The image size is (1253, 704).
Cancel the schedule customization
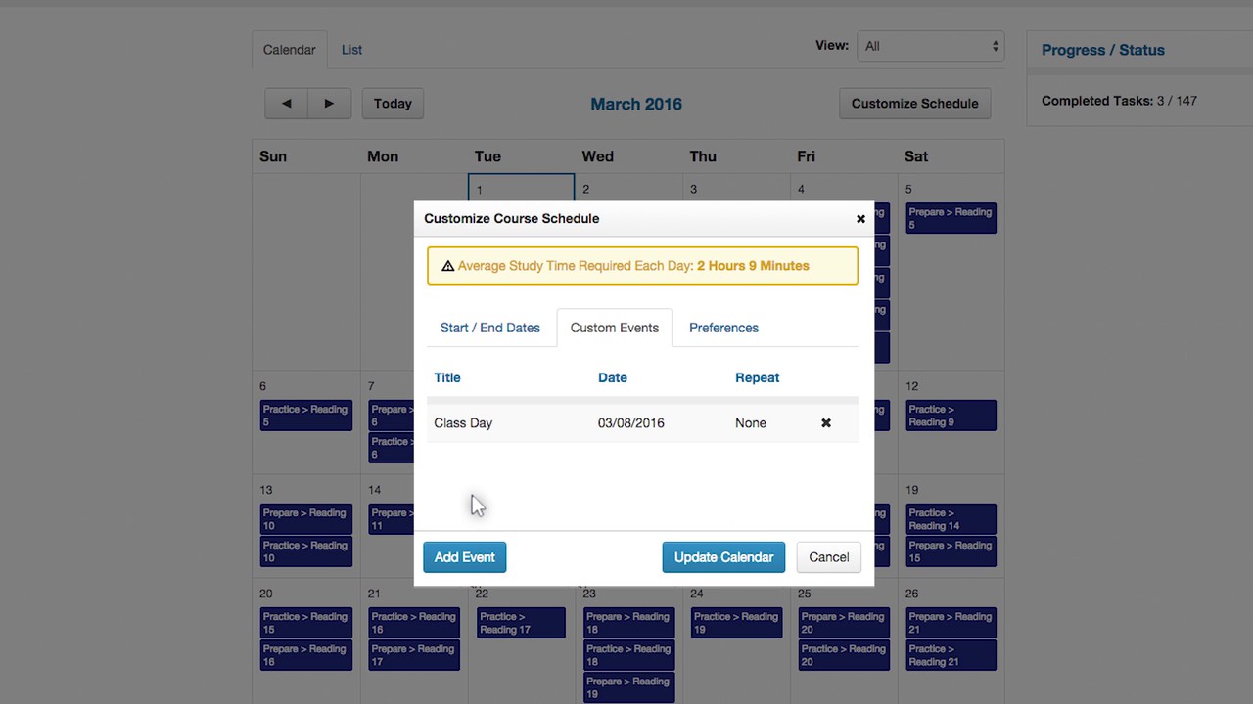click(x=828, y=557)
